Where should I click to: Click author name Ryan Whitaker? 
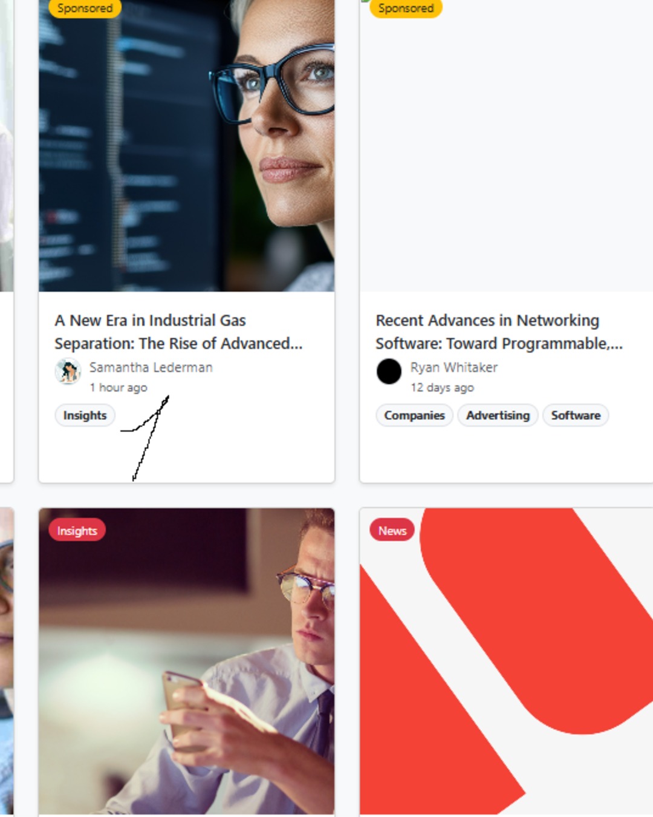point(454,367)
